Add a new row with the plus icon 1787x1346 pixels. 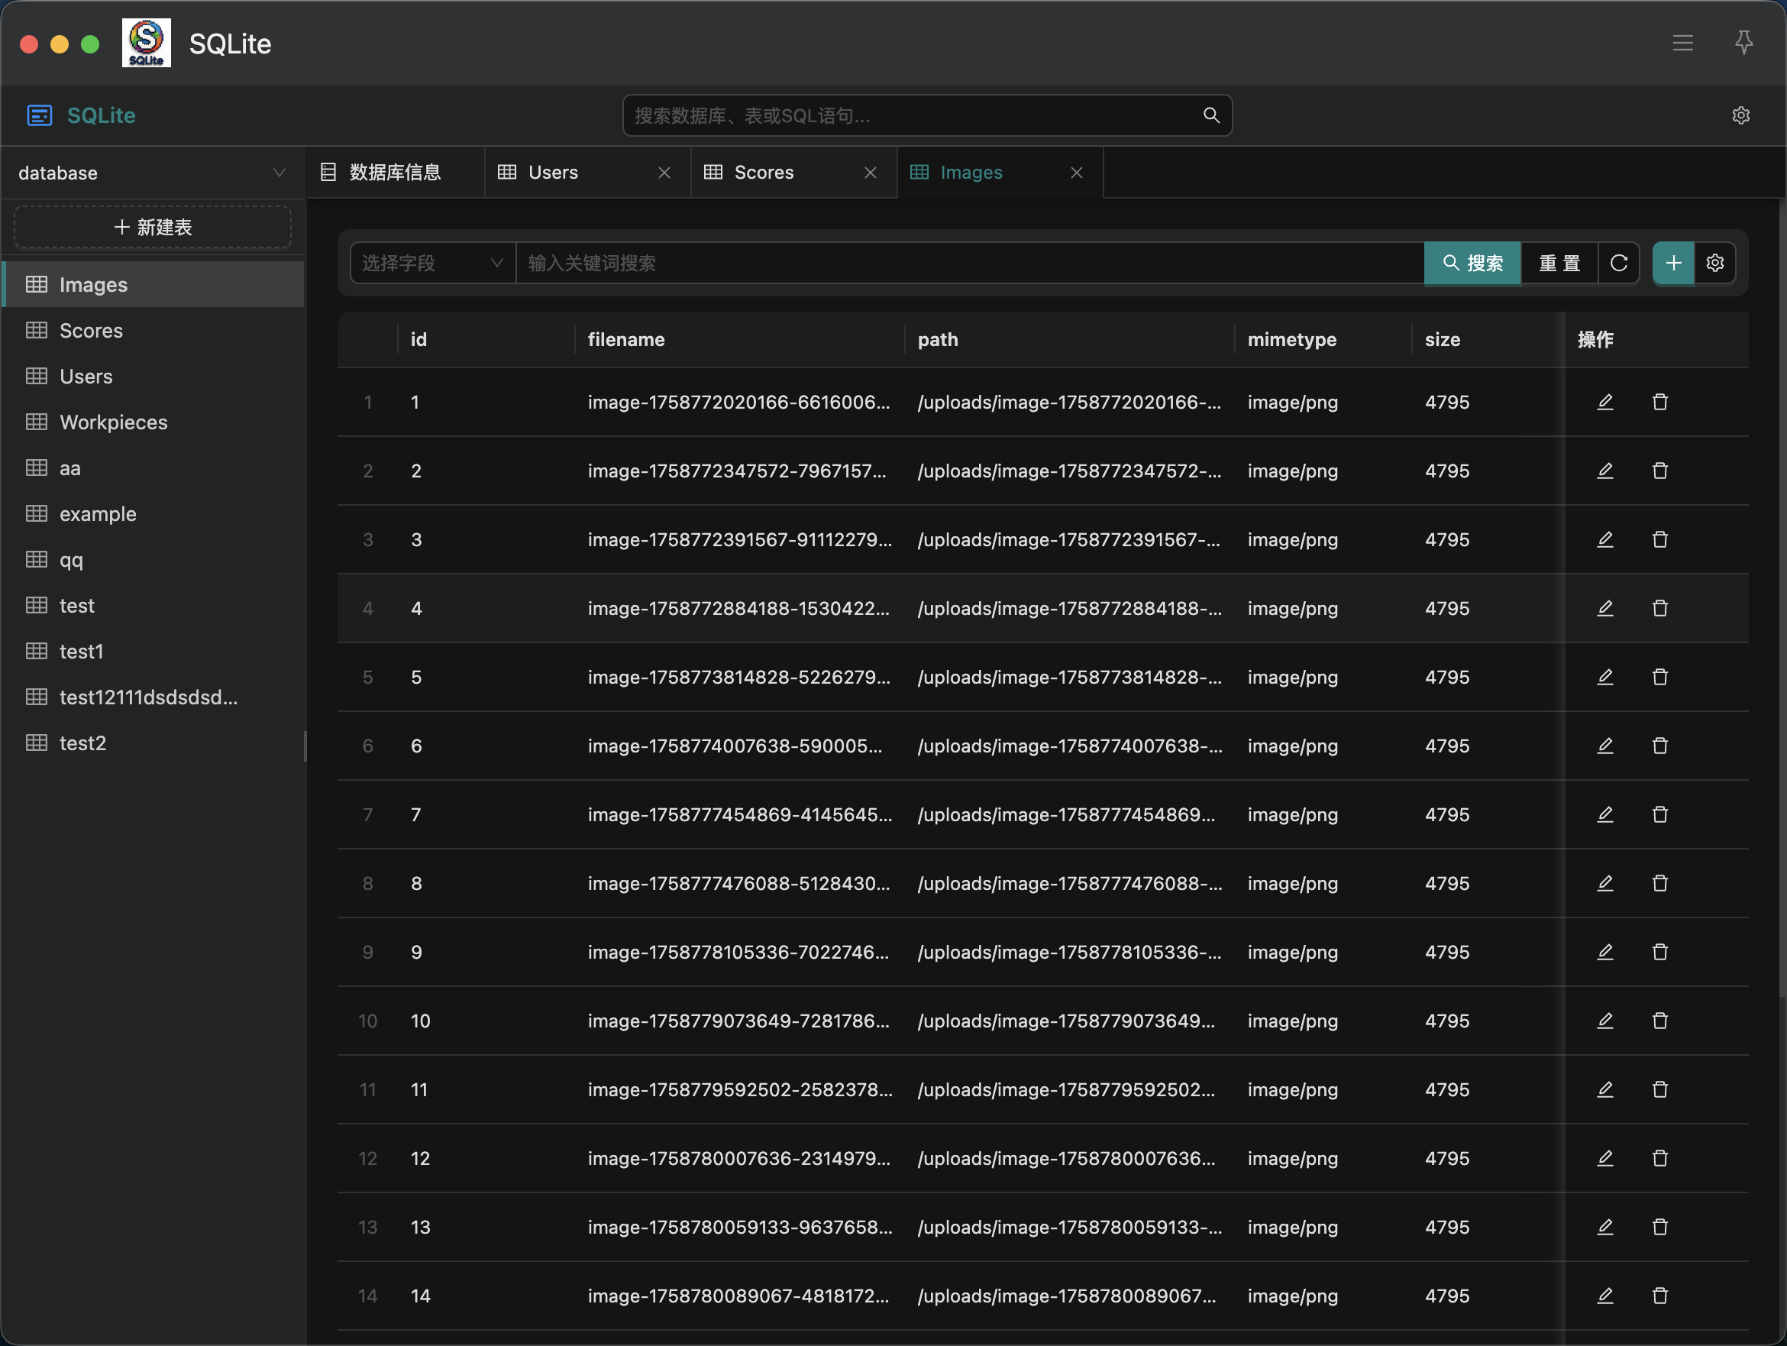click(1672, 263)
